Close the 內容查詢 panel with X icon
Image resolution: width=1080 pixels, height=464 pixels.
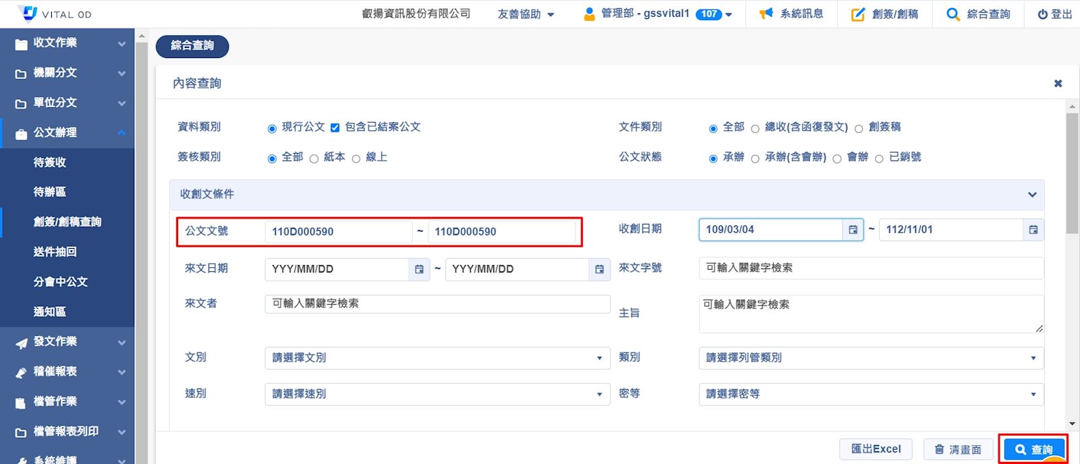1058,84
